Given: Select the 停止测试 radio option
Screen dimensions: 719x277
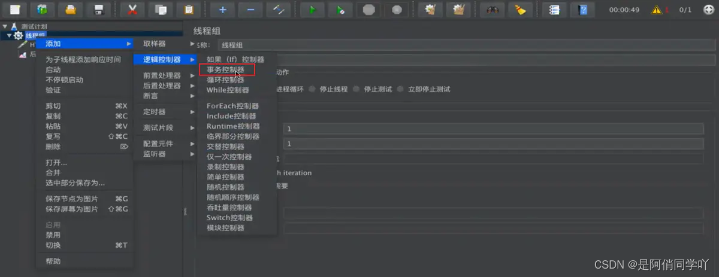Looking at the screenshot, I should pyautogui.click(x=374, y=89).
